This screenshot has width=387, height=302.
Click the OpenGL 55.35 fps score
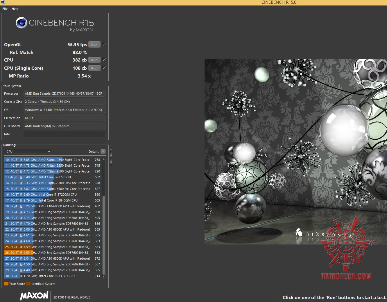(77, 45)
